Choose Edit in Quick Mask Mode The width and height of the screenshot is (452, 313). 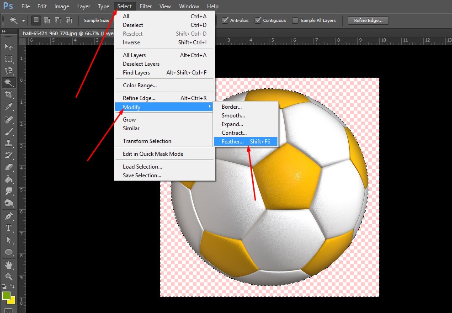click(x=165, y=154)
